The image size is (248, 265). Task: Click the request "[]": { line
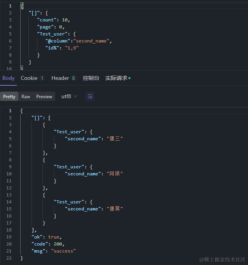pyautogui.click(x=38, y=13)
